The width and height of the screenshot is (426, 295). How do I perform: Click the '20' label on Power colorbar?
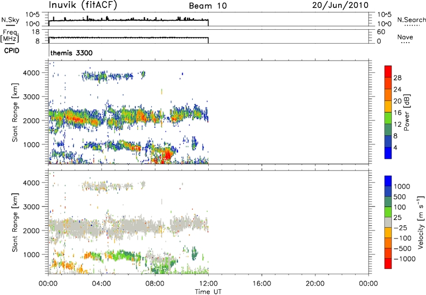(397, 101)
